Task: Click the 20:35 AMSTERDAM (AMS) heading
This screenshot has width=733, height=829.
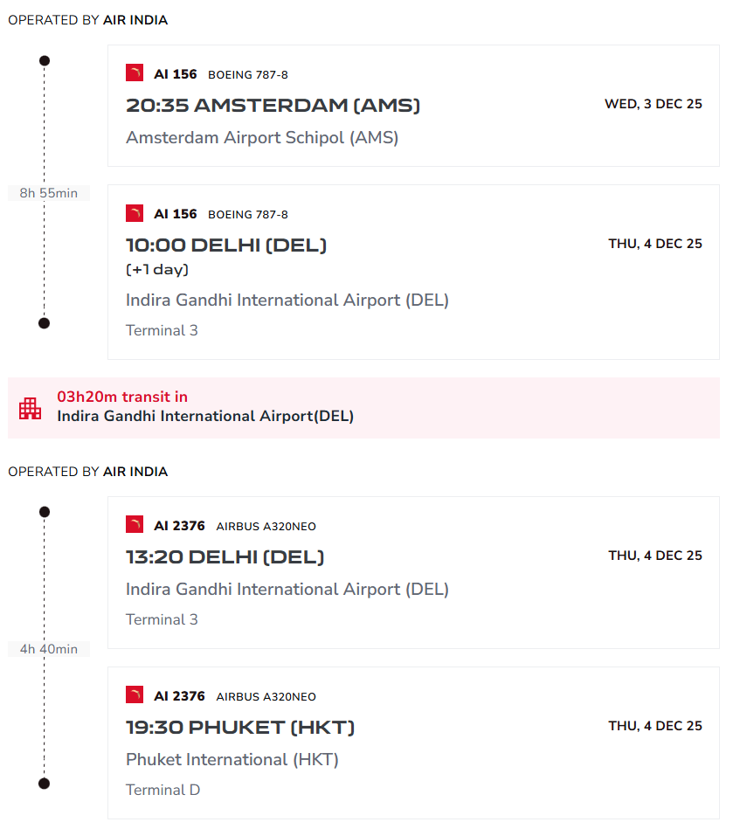Action: [273, 106]
